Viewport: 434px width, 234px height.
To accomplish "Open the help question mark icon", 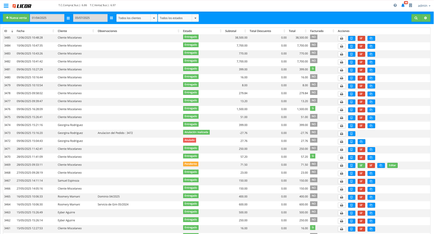I will (x=395, y=5).
